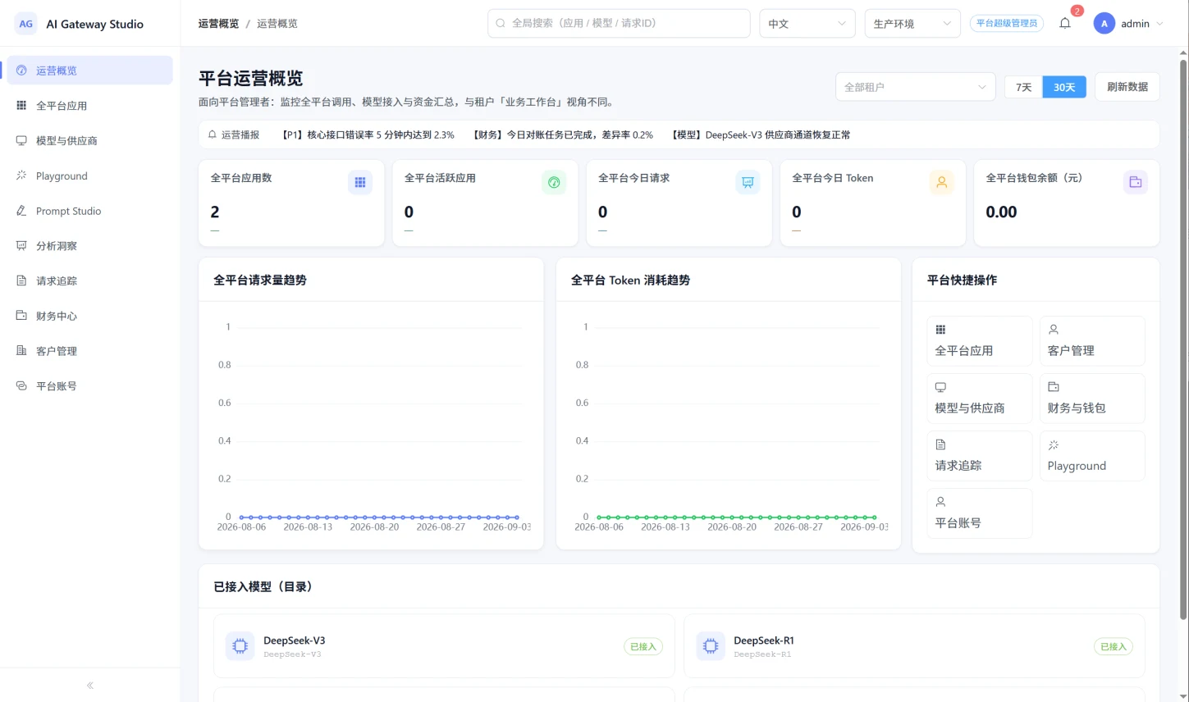Open 请求追踪 in the sidebar
The image size is (1189, 702).
(90, 281)
